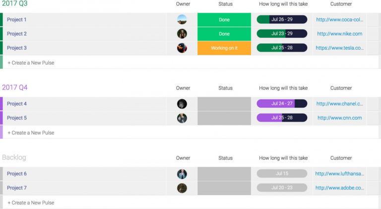
Task: Click the owner avatar for Project 6
Action: point(182,174)
